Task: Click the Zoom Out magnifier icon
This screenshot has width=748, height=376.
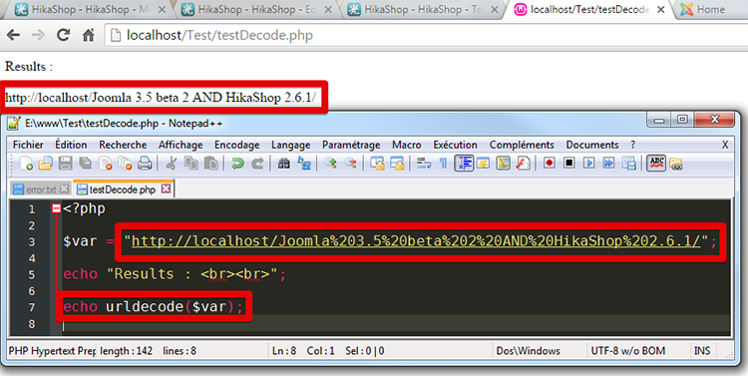Action: [351, 164]
